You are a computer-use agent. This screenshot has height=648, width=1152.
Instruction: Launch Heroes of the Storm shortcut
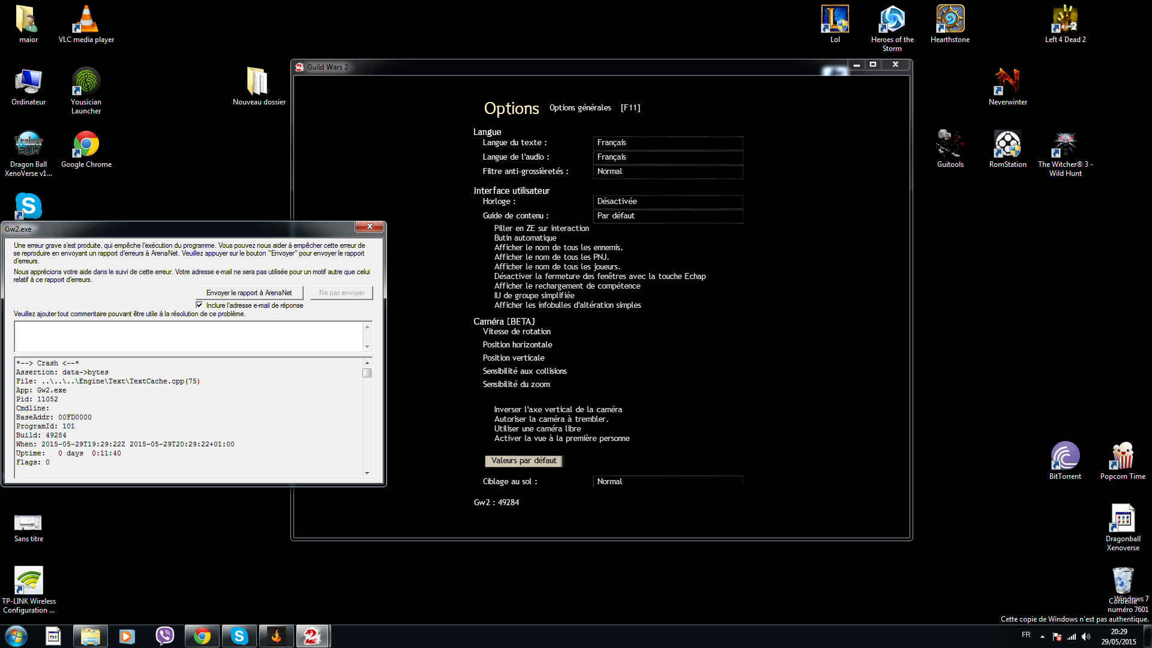(892, 29)
